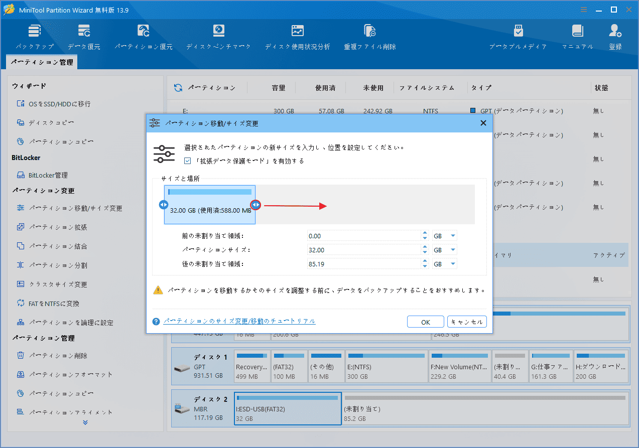
Task: Open unit dropdown for 後の未割り当て領域
Action: pos(445,264)
